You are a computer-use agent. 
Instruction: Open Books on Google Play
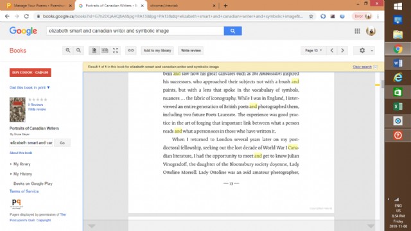[33, 184]
